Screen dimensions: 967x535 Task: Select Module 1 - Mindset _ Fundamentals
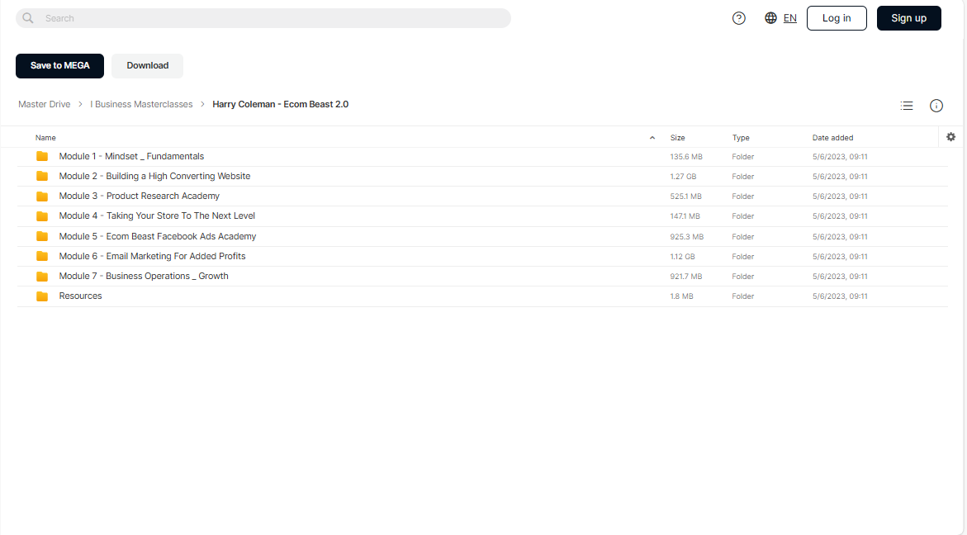(131, 157)
